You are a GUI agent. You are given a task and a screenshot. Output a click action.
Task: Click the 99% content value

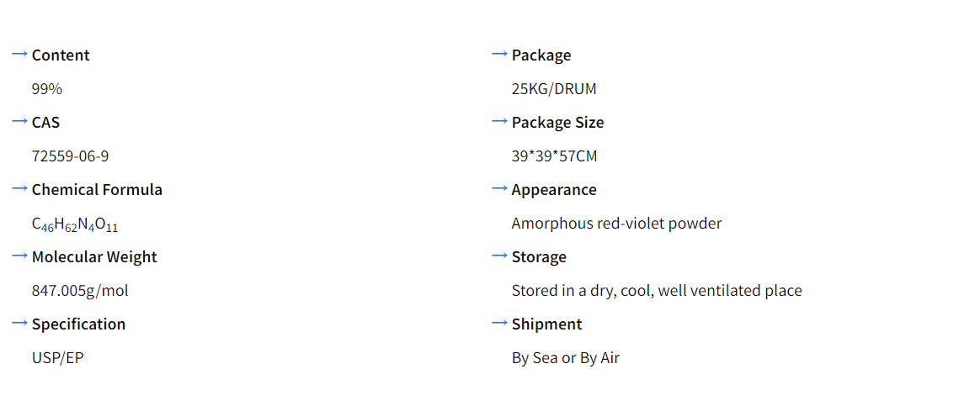click(x=47, y=89)
